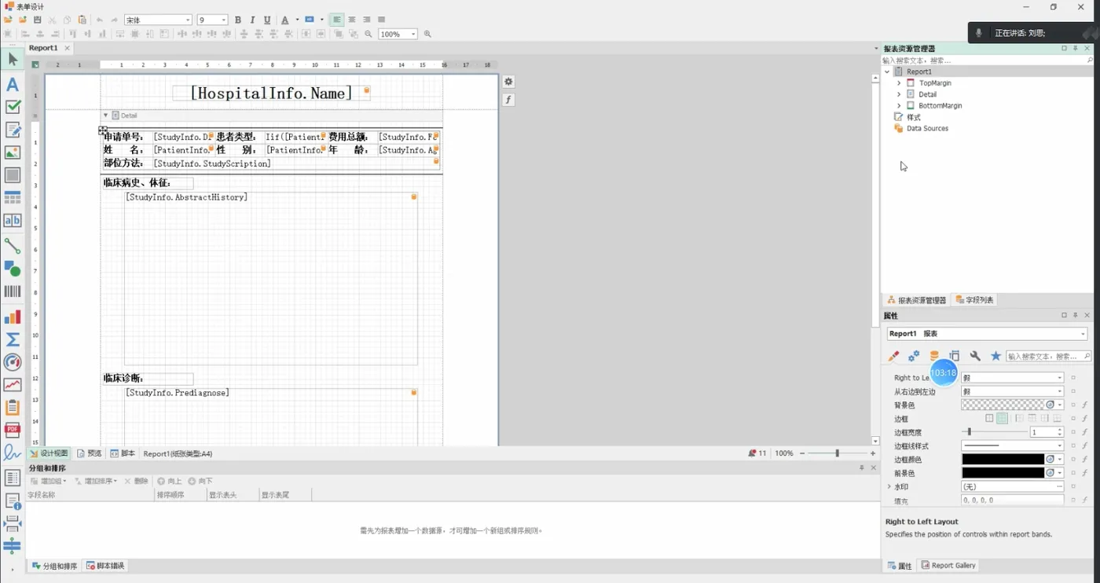Screen dimensions: 1100x583
Task: Switch to the 预览 preview tab
Action: pos(89,453)
